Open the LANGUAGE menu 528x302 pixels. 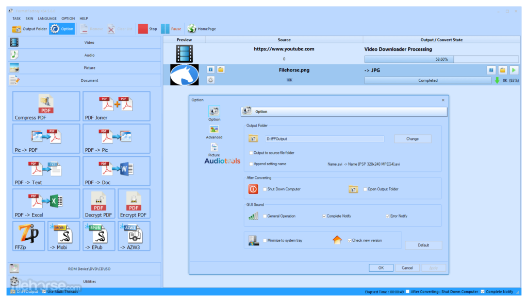pyautogui.click(x=47, y=19)
